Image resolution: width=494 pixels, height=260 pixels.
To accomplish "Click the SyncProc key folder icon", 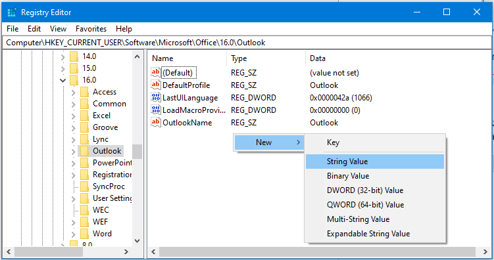I will [84, 186].
